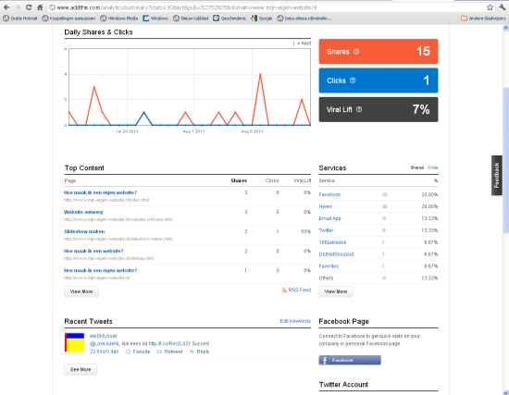Open the Gratis Hotmail bookmark
The image size is (509, 395).
[x=20, y=19]
